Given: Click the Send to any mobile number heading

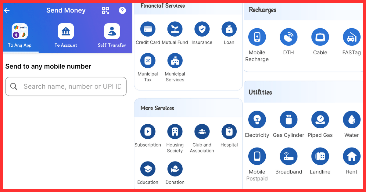Looking at the screenshot, I should tap(48, 66).
